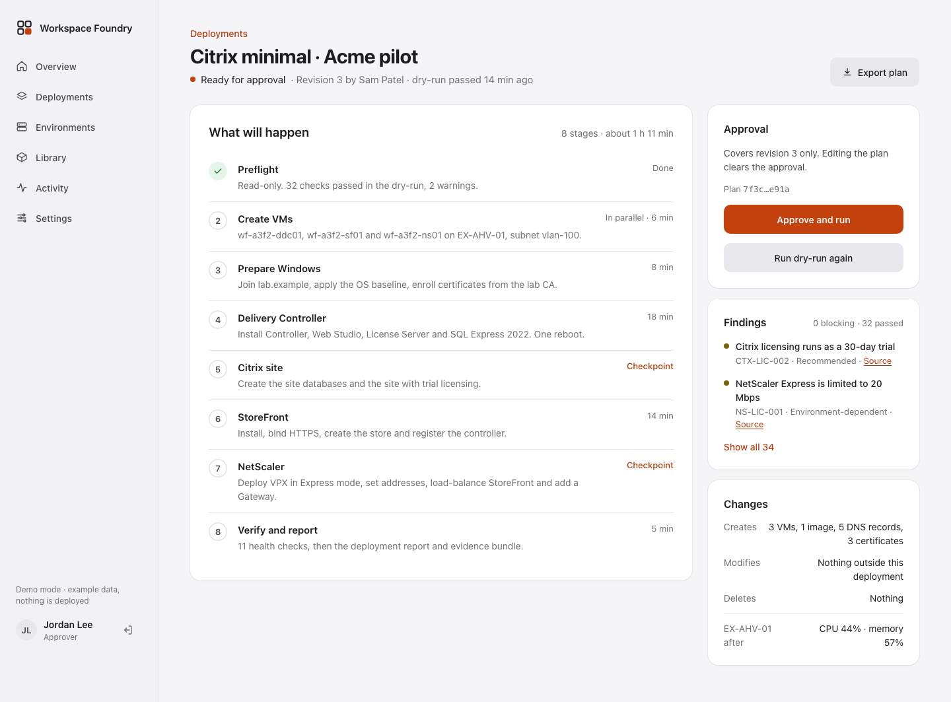Click step number 8 circle for Verify and report

point(218,532)
